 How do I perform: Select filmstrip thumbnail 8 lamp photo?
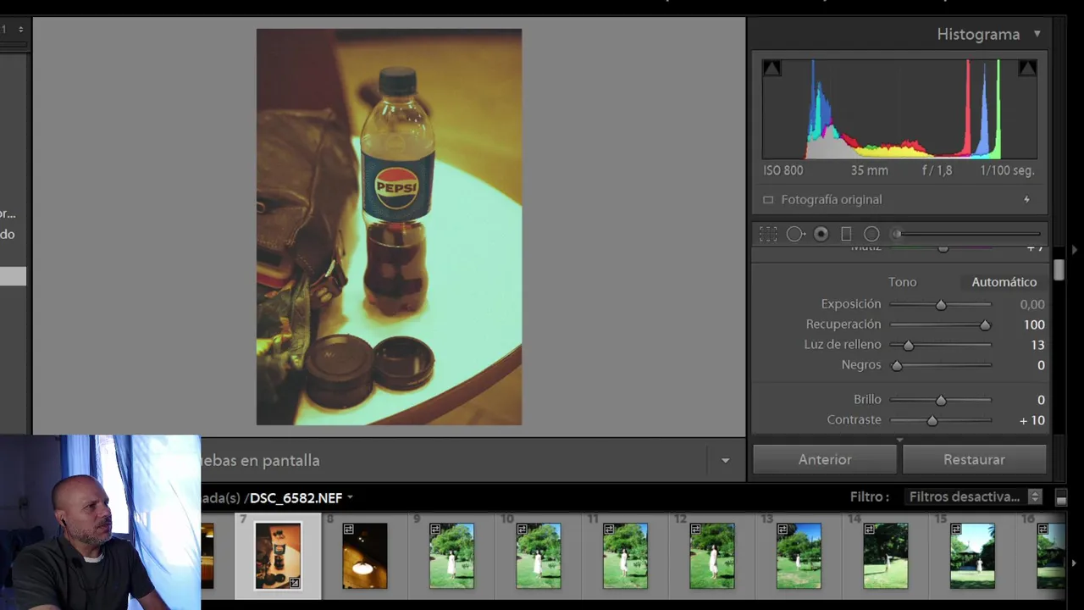(365, 556)
